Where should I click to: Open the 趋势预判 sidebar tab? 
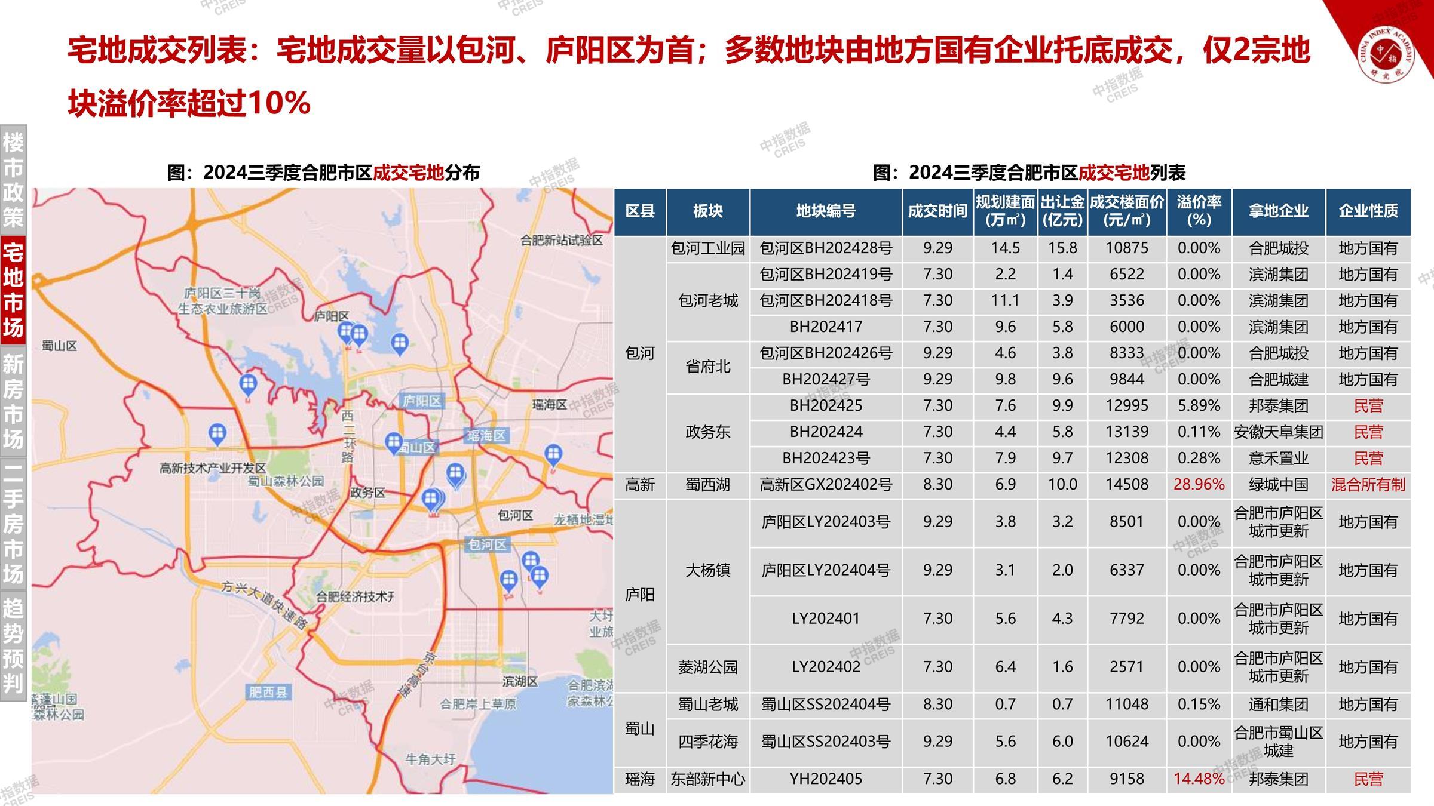[13, 645]
